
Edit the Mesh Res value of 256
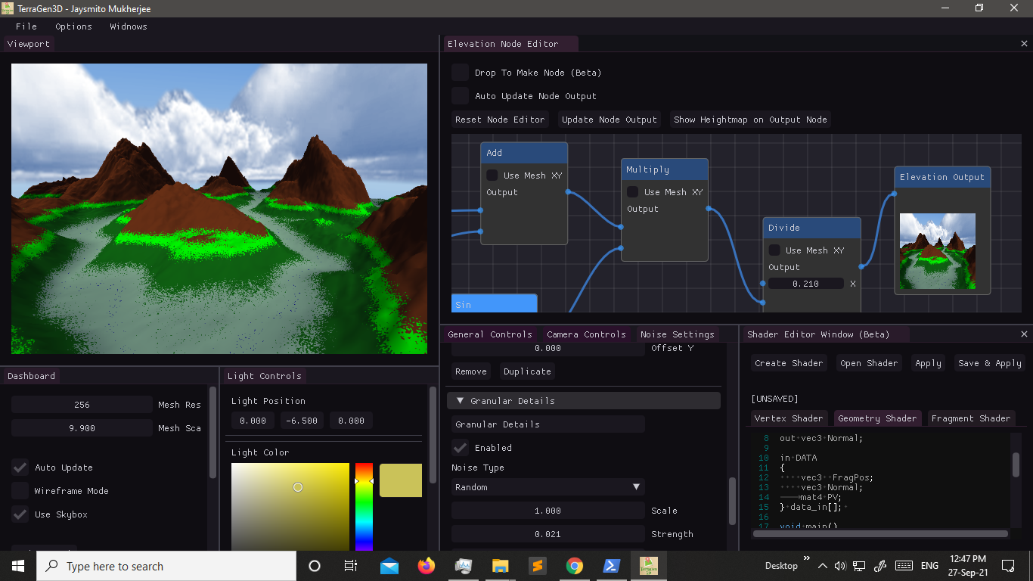[82, 404]
